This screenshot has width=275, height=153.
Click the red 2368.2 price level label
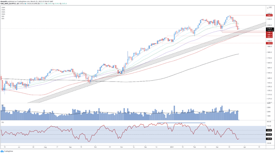point(269,15)
